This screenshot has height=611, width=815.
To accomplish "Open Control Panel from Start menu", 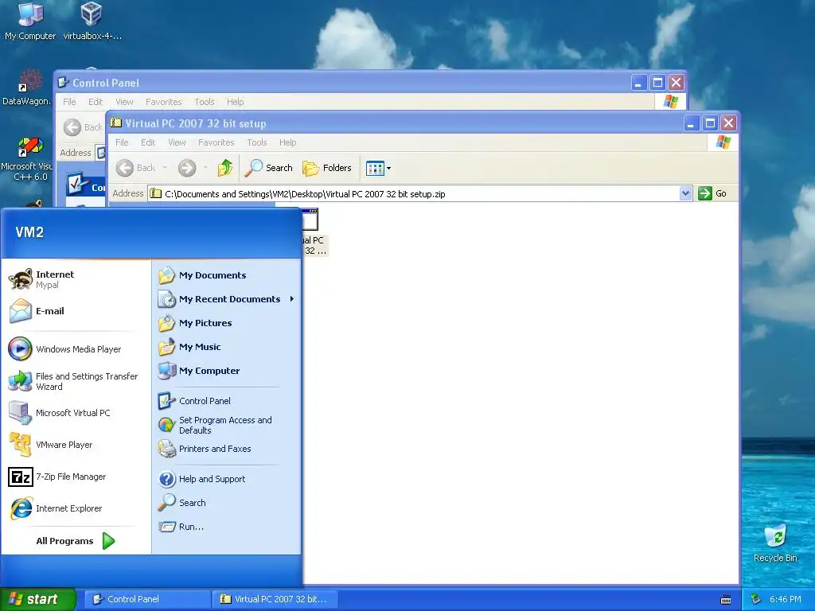I will pos(227,401).
